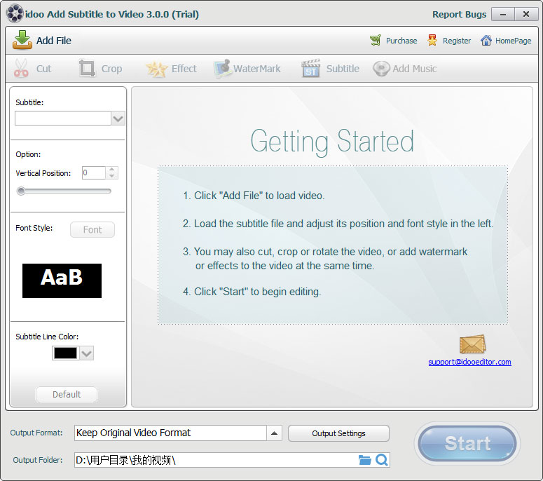Click the 'Subtitle Line Color:' label
This screenshot has width=543, height=481.
pyautogui.click(x=47, y=337)
